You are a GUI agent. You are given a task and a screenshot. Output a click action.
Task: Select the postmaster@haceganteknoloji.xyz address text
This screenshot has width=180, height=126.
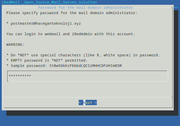click(46, 23)
